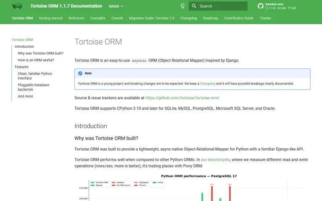Click the 'asyncio' inline code text
Image resolution: width=322 pixels, height=201 pixels.
click(139, 61)
